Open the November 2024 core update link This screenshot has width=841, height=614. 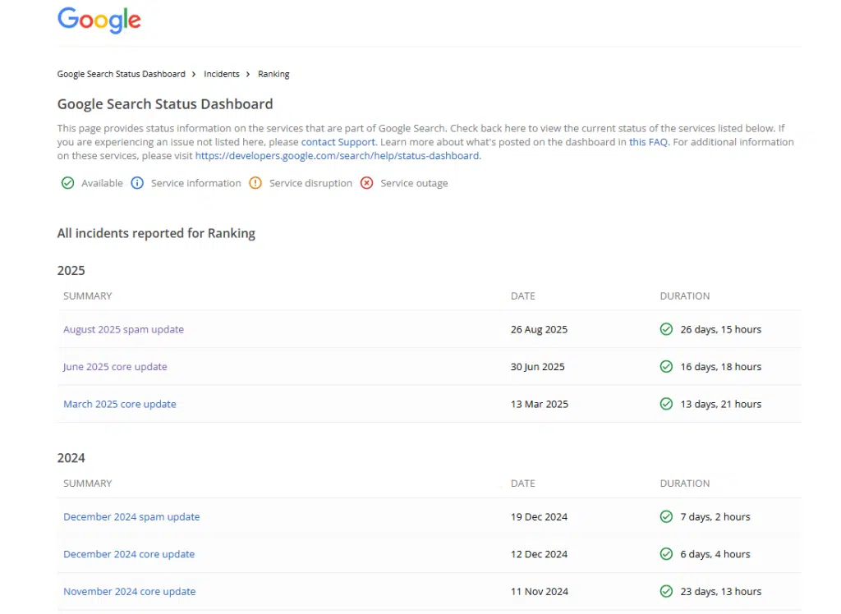point(129,592)
